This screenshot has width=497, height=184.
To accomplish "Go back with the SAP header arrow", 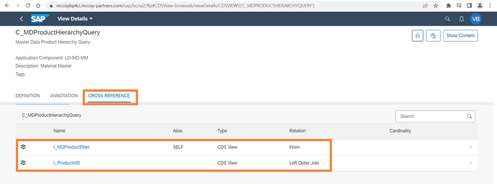I will pos(22,19).
